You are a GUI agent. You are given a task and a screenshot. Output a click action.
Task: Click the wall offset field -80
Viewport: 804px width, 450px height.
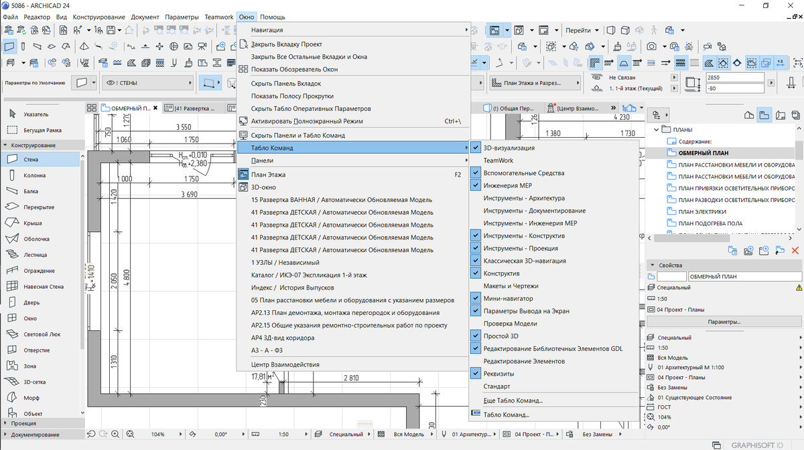pos(735,88)
